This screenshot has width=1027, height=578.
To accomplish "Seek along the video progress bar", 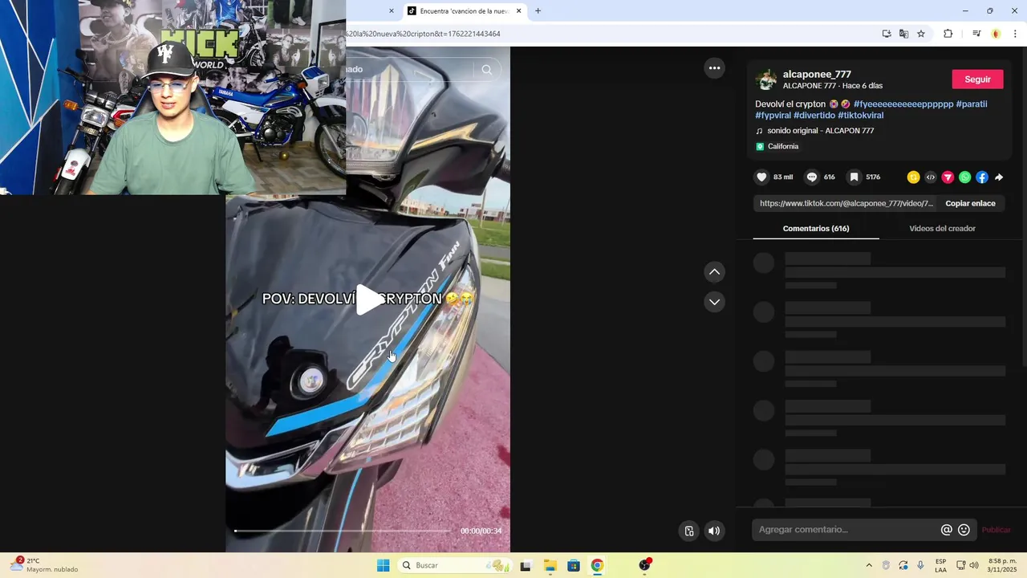I will click(343, 531).
